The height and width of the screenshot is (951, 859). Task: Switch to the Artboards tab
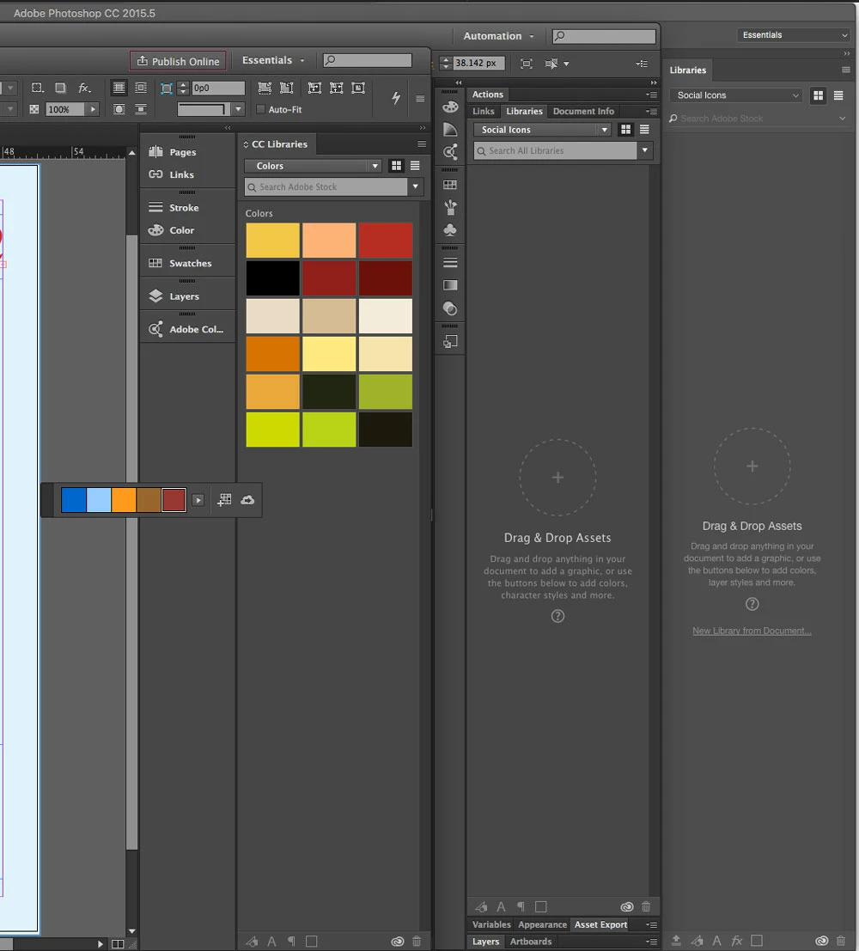[531, 942]
